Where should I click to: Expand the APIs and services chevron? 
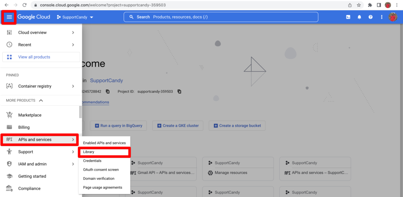pos(73,139)
